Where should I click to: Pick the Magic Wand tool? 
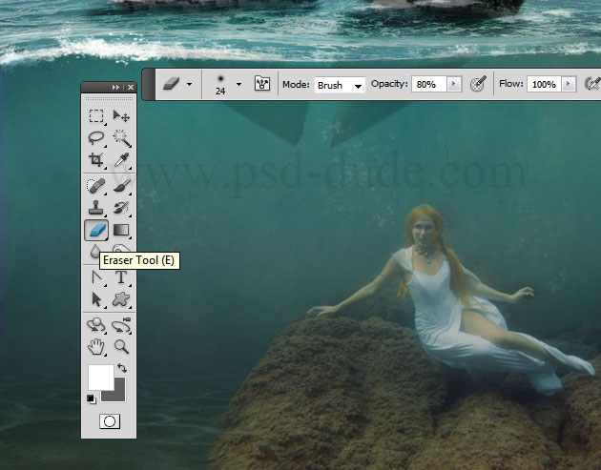[121, 138]
